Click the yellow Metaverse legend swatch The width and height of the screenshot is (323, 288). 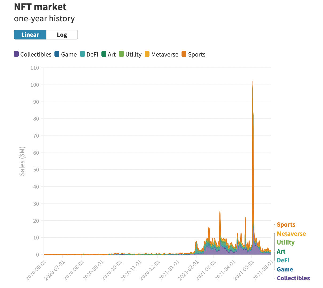(147, 54)
